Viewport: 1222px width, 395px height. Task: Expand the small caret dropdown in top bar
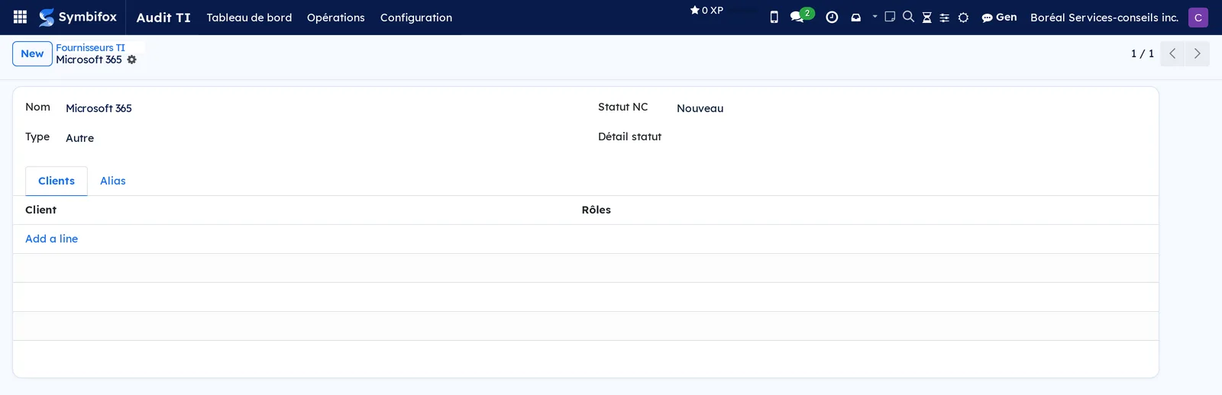pyautogui.click(x=875, y=16)
